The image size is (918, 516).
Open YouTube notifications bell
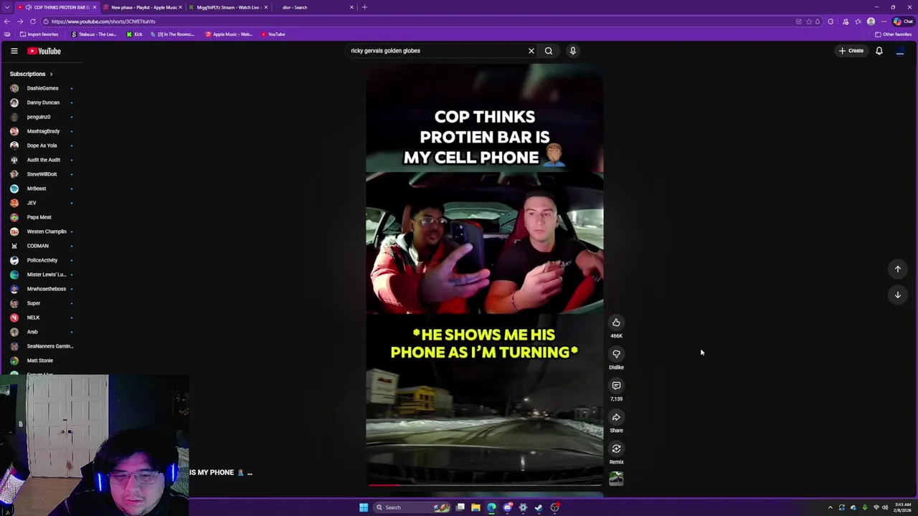(879, 51)
